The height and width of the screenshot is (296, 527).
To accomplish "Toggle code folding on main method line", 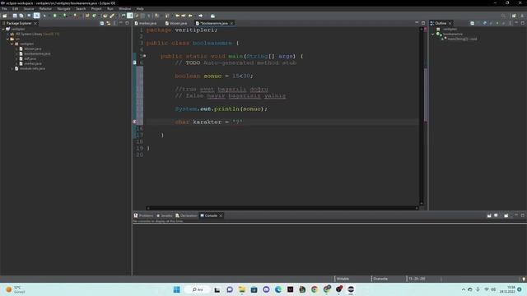I will tap(145, 56).
